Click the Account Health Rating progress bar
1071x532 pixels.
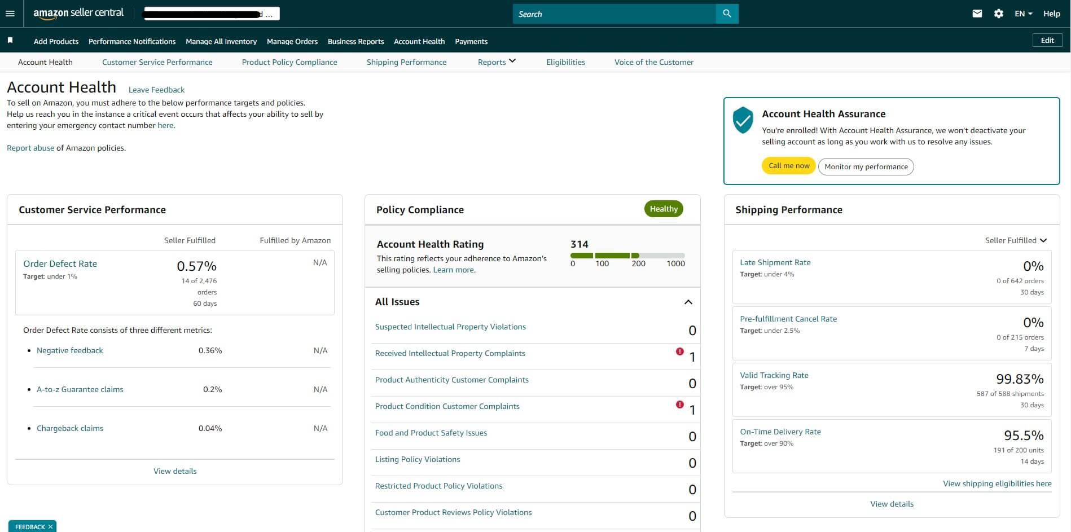(x=627, y=256)
